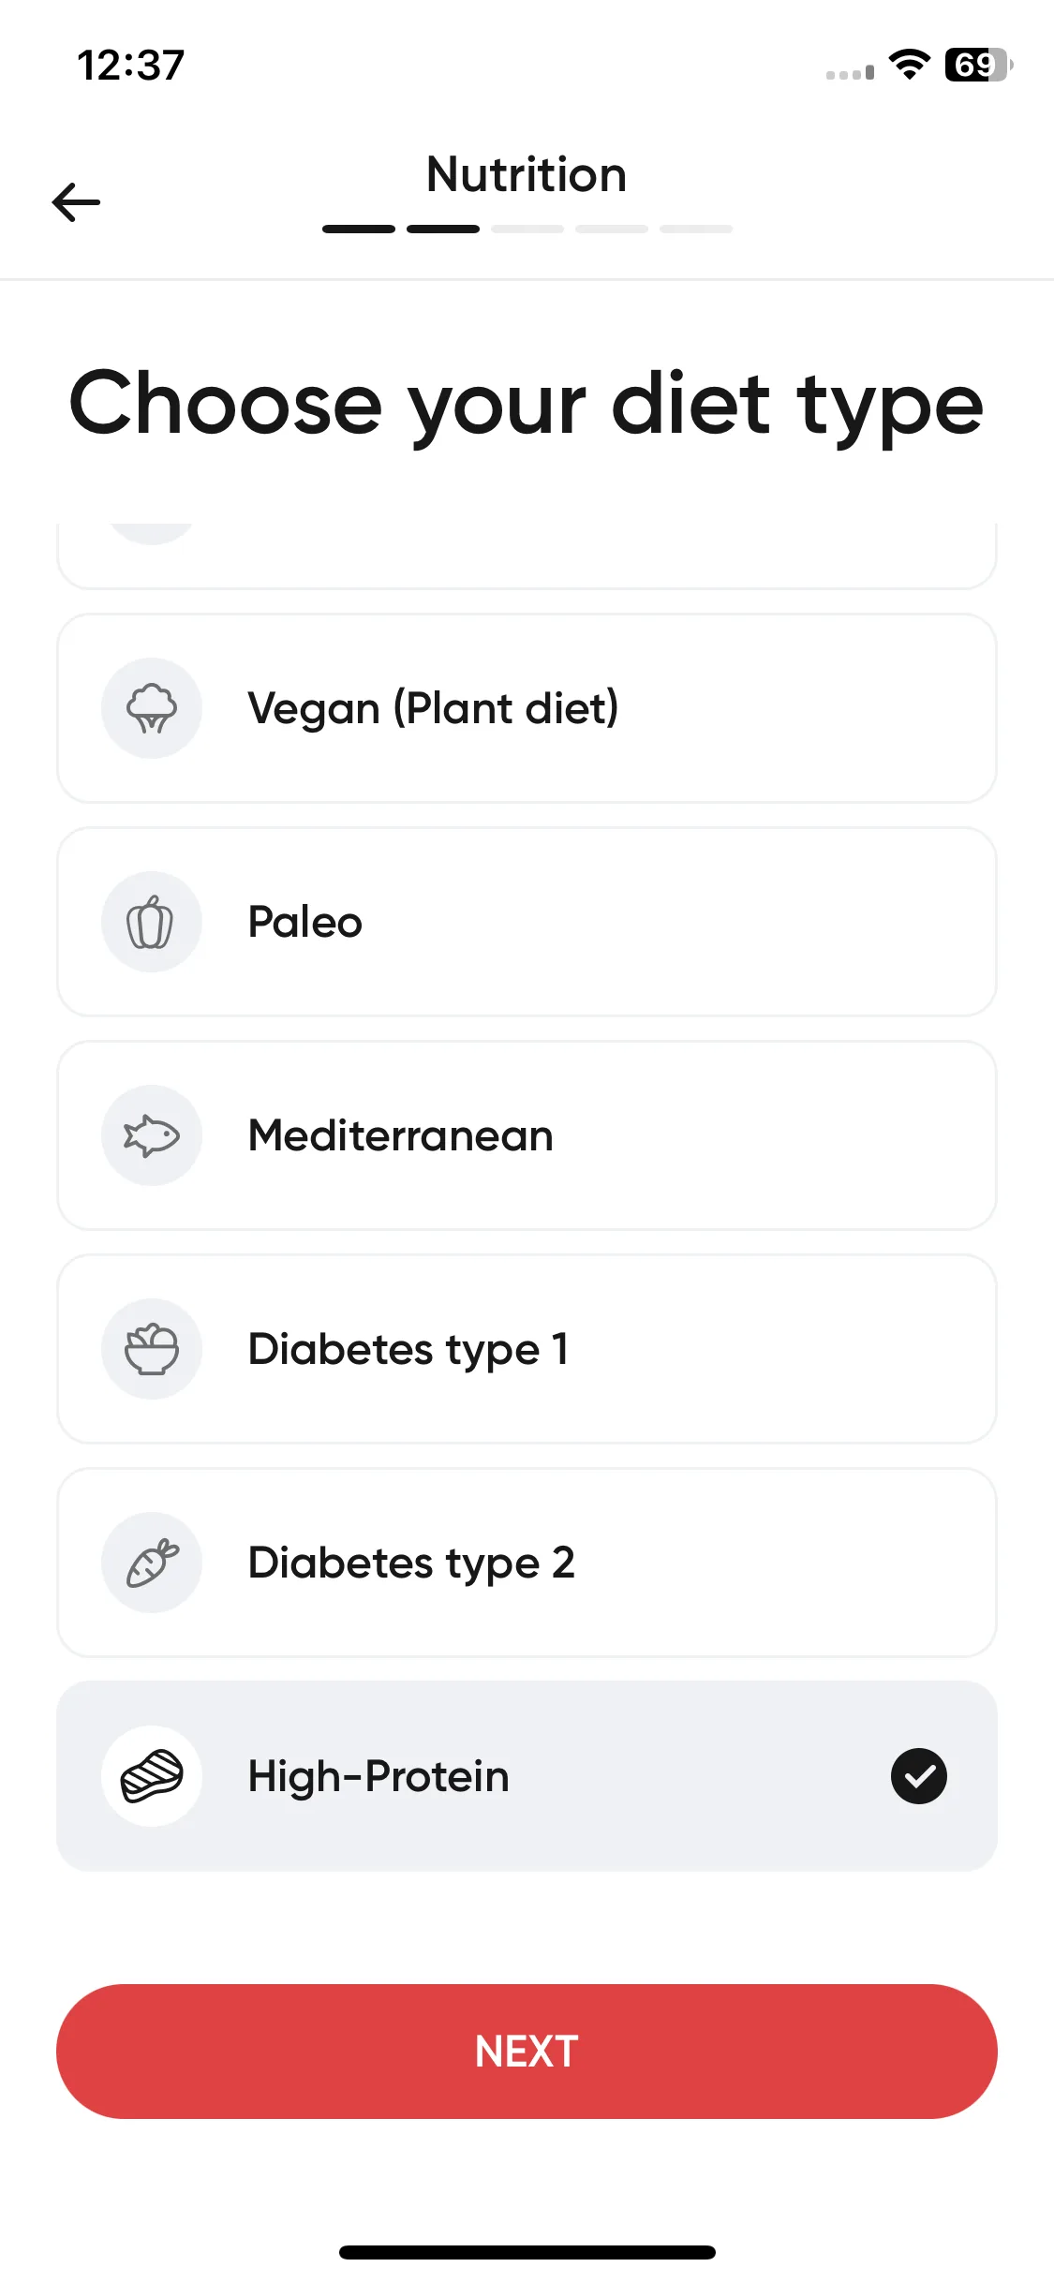Tap the Nutrition header title
The image size is (1054, 2282).
tap(527, 175)
